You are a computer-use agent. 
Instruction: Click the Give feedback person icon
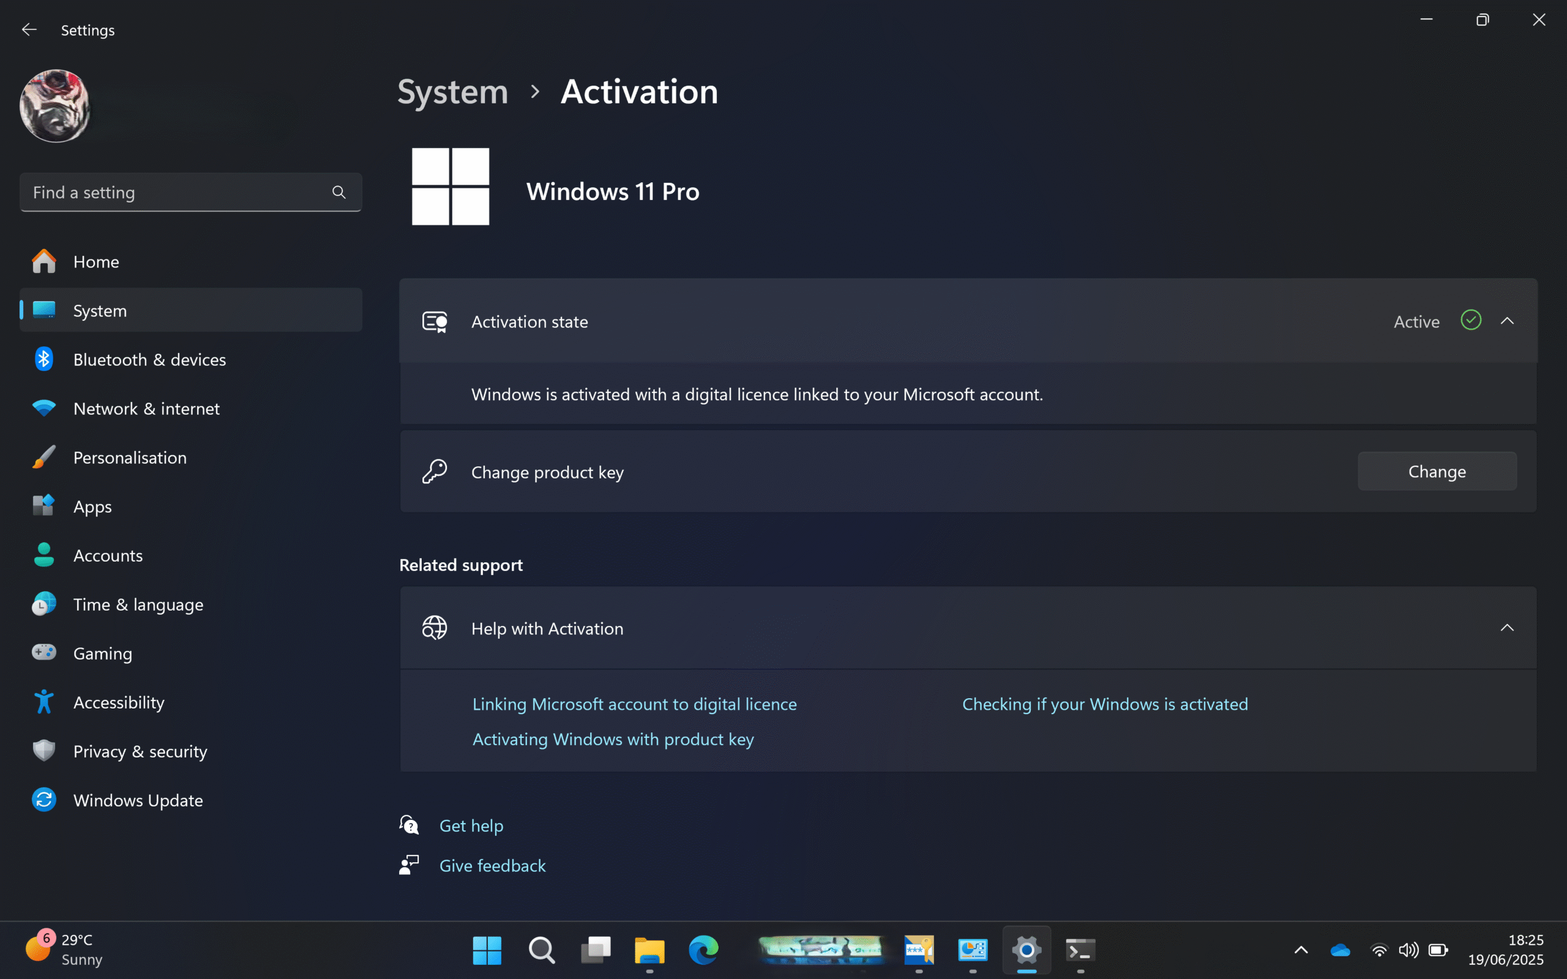point(410,865)
